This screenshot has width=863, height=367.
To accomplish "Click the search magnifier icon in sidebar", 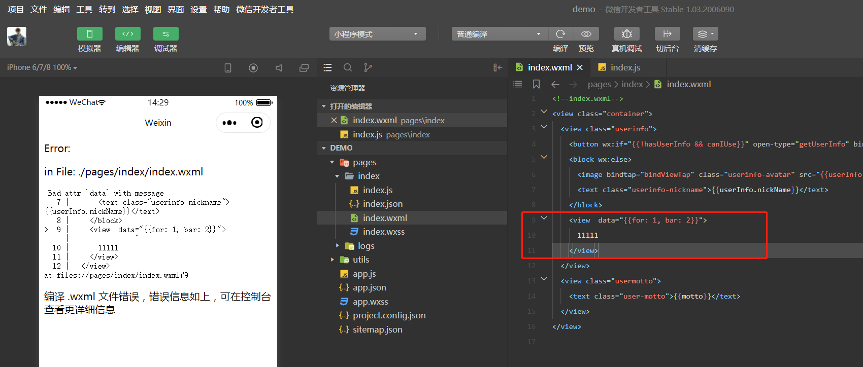I will [x=348, y=67].
